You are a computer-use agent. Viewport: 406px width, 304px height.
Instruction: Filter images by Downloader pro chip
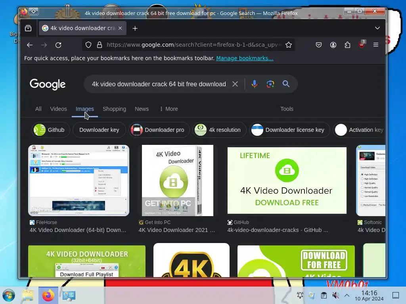tap(159, 130)
